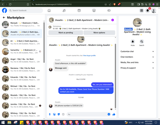Image resolution: width=160 pixels, height=125 pixels.
Task: Open the emoji picker in the message box
Action: 109,114
